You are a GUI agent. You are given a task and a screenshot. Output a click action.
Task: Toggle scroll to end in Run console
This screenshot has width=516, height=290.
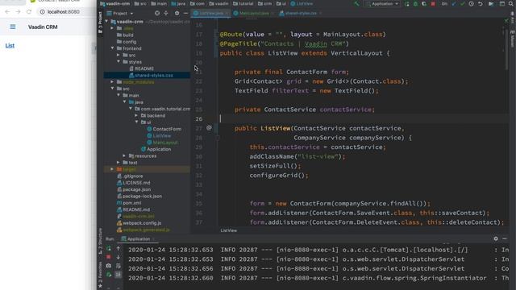(x=119, y=274)
